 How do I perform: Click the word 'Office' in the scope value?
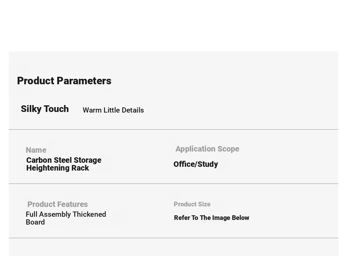coord(184,164)
